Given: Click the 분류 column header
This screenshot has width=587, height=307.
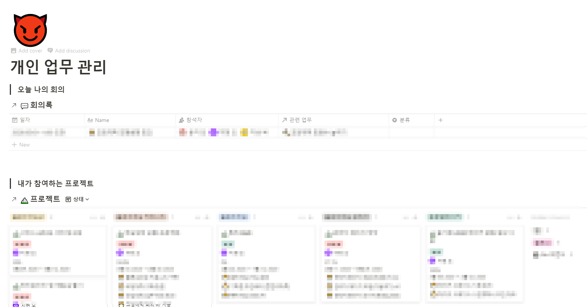Looking at the screenshot, I should pyautogui.click(x=412, y=120).
